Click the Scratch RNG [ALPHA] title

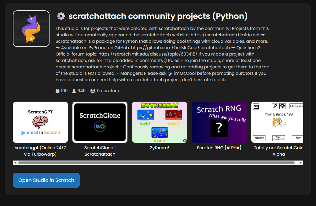(x=219, y=148)
